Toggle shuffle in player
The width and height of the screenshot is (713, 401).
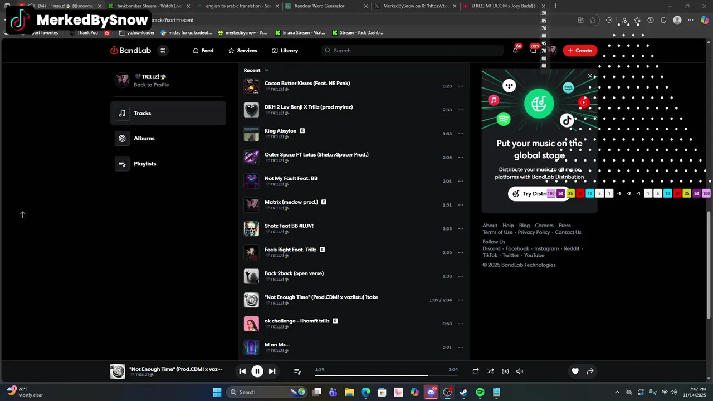(490, 371)
